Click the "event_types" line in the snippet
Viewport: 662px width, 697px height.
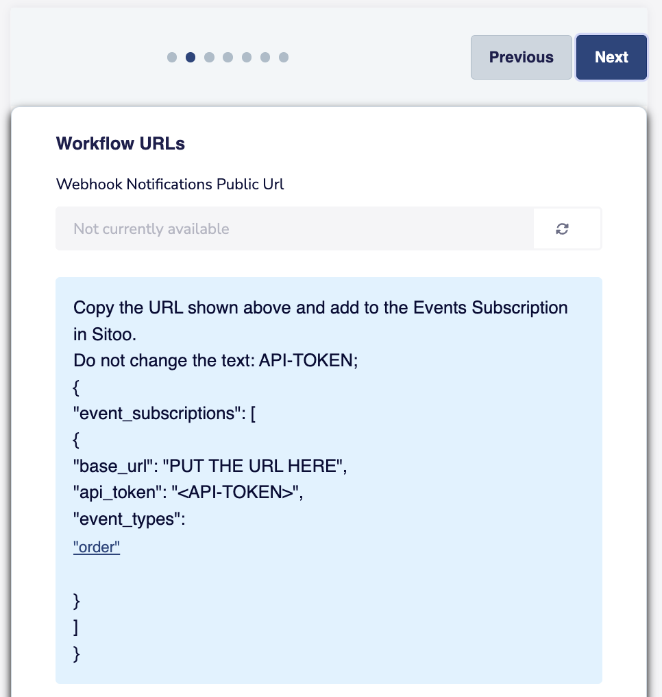click(x=130, y=519)
